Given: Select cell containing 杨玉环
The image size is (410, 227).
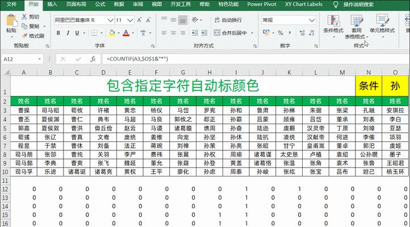Looking at the screenshot, I should click(x=395, y=172).
